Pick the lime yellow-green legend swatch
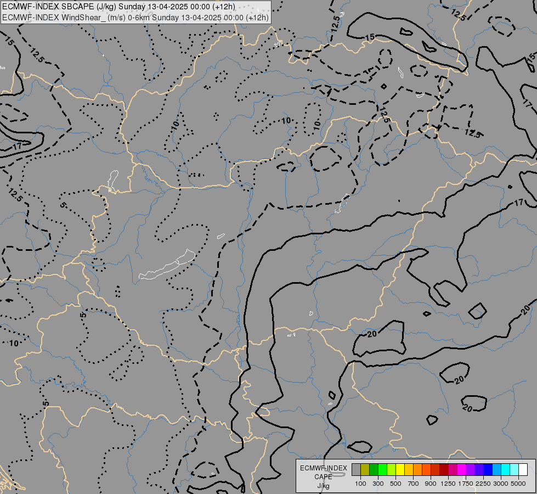 pos(392,469)
